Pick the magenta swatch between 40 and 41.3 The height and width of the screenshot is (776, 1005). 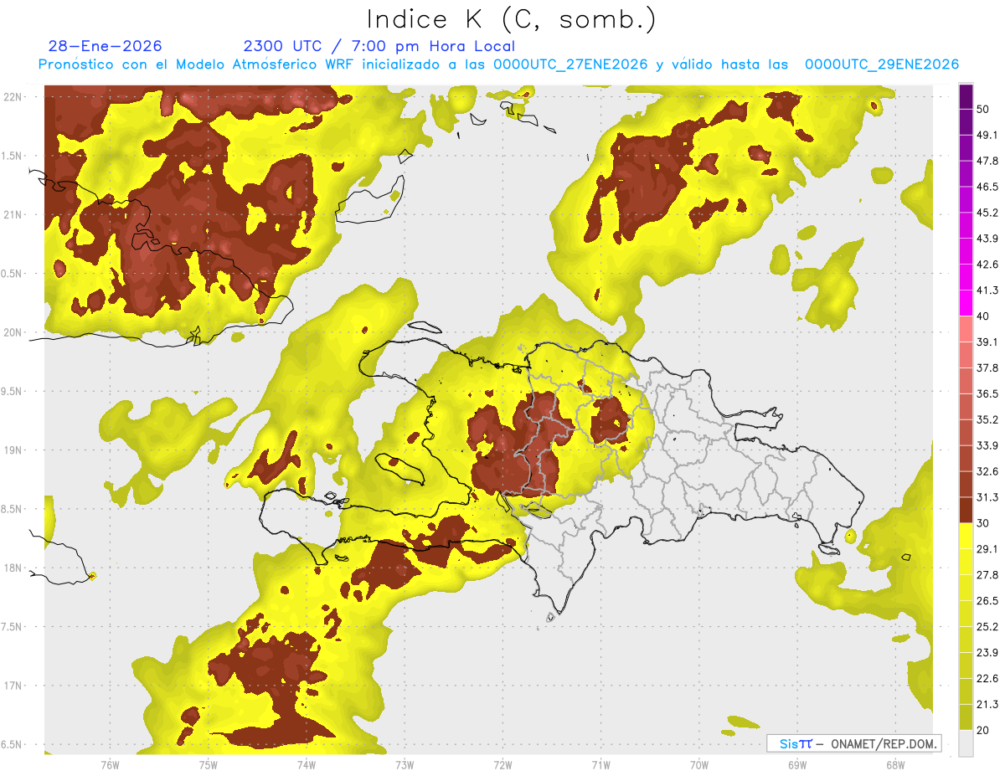point(966,302)
